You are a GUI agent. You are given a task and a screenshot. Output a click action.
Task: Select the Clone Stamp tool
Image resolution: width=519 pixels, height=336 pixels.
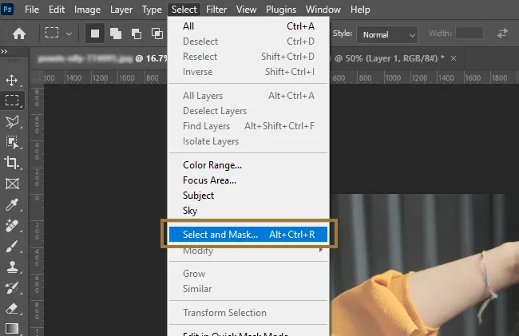point(12,267)
